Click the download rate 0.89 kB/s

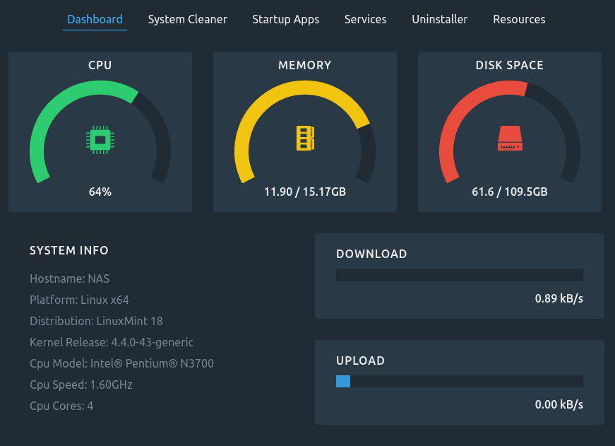[559, 298]
